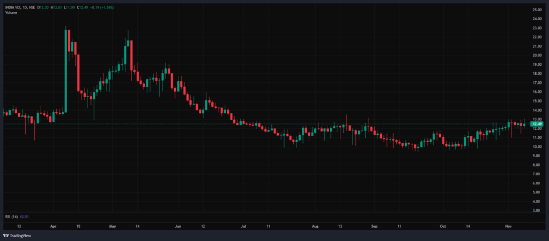Viewport: 549px width, 241px height.
Task: Click the 25.00 price axis label
Action: [537, 10]
